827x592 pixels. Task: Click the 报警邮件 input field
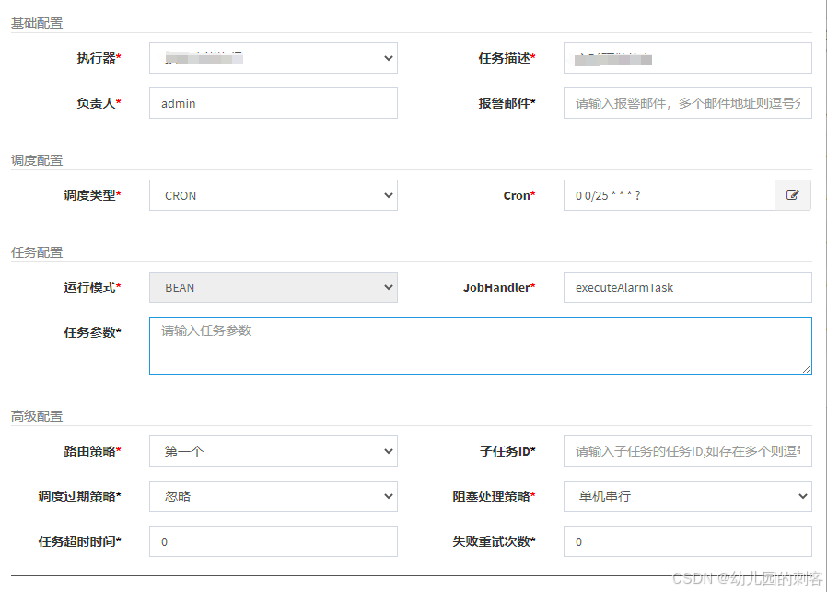click(688, 103)
